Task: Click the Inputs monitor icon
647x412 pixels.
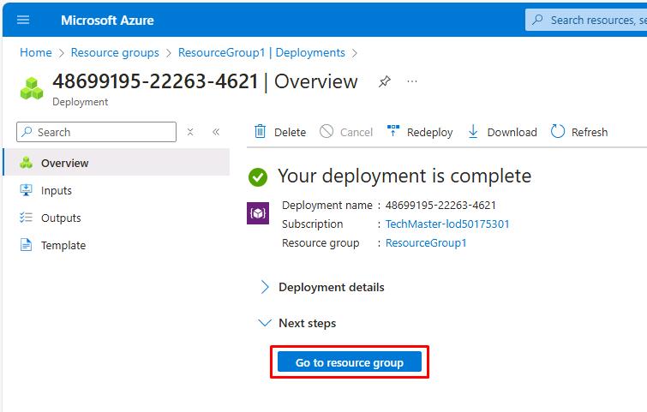Action: pos(26,190)
